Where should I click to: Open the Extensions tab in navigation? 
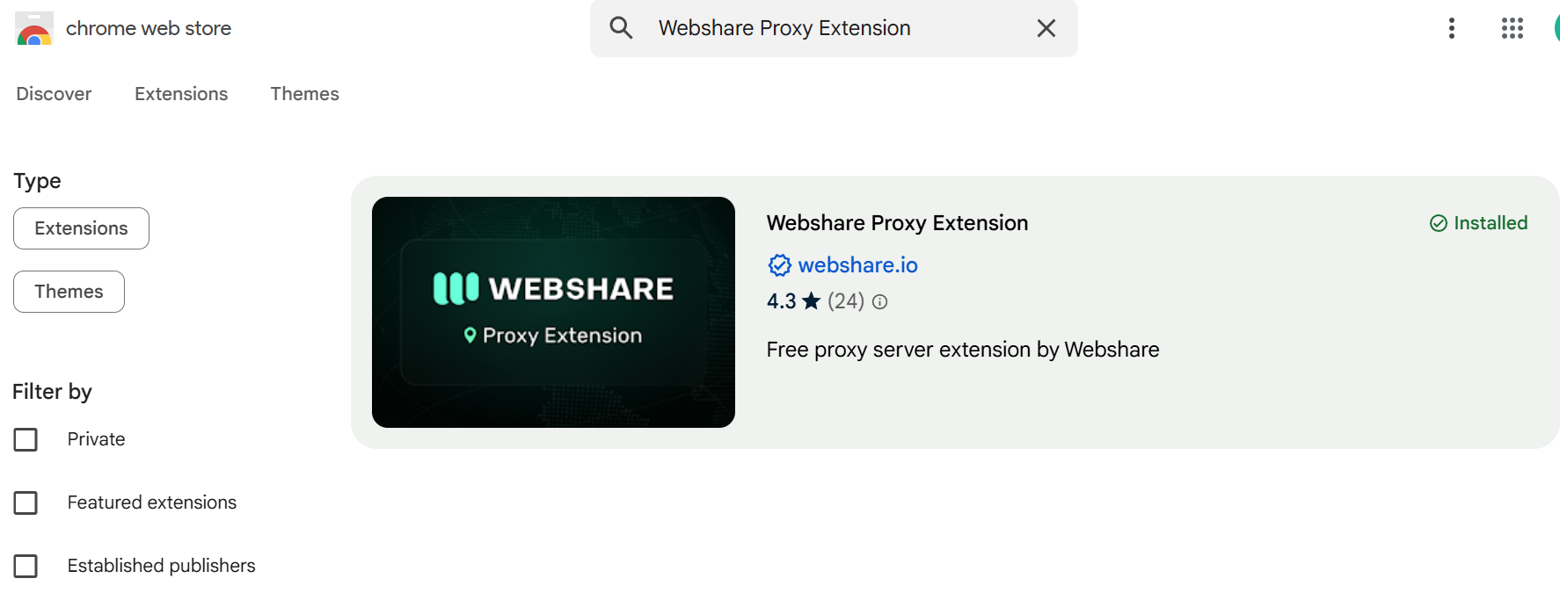coord(181,94)
